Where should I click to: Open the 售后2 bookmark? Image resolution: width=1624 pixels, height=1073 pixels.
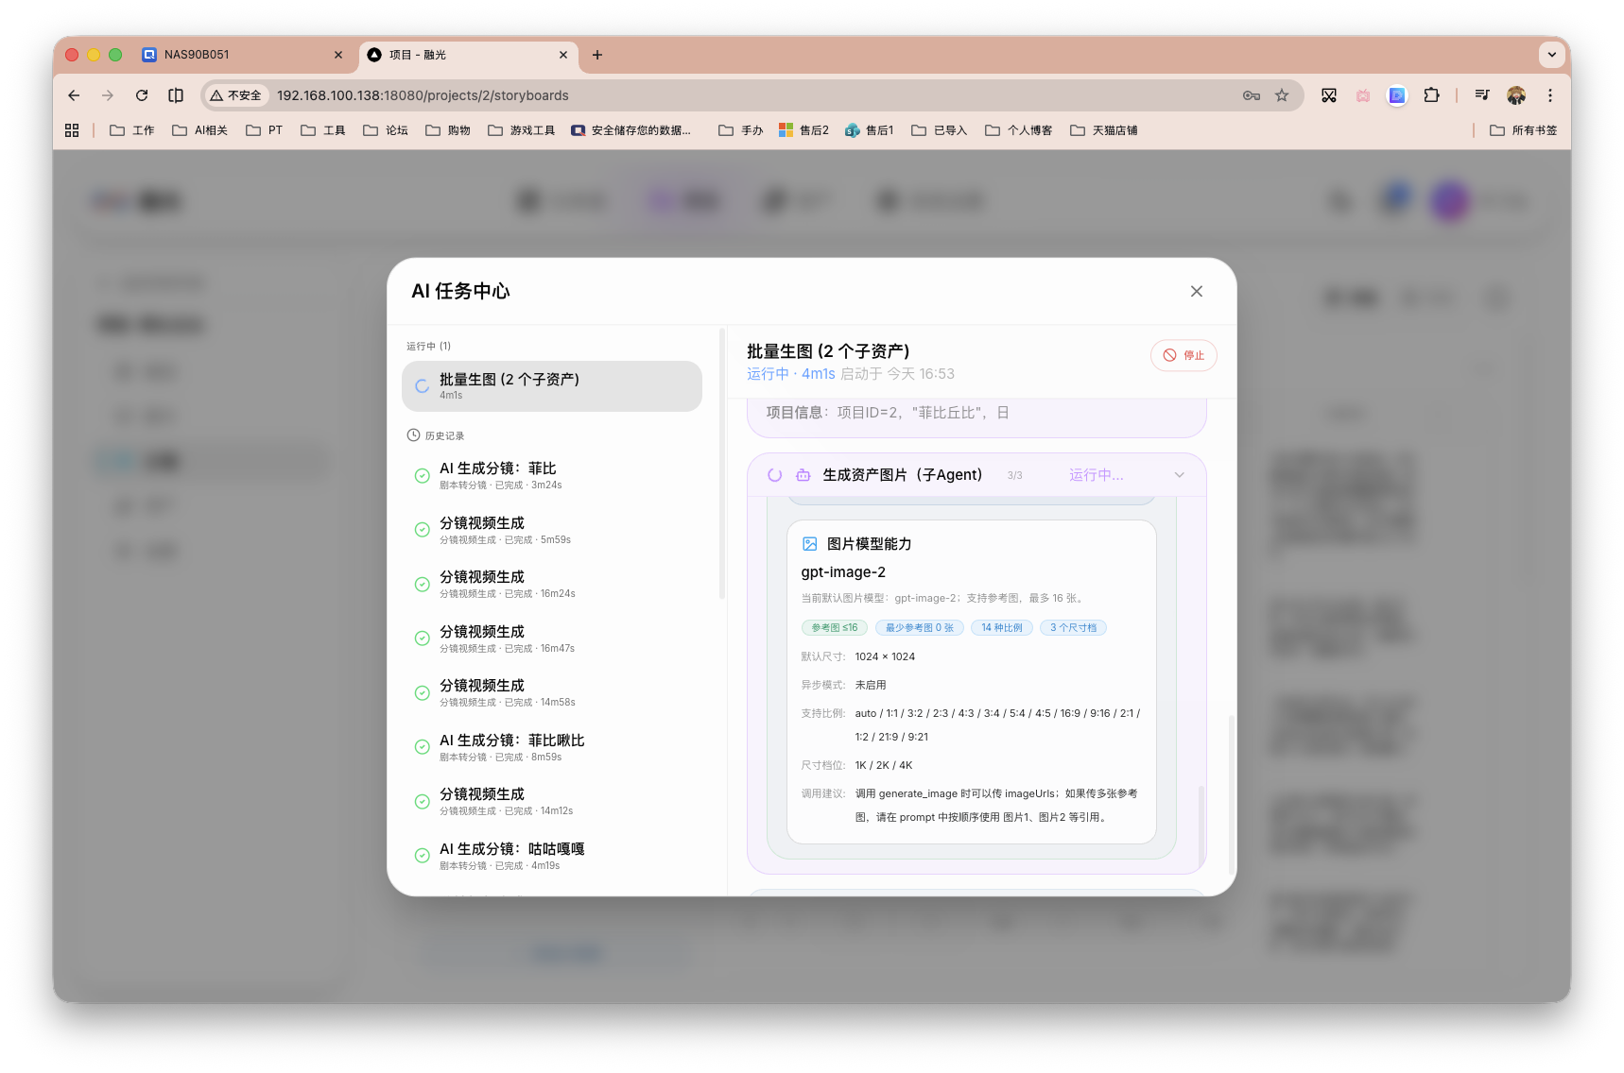[803, 130]
